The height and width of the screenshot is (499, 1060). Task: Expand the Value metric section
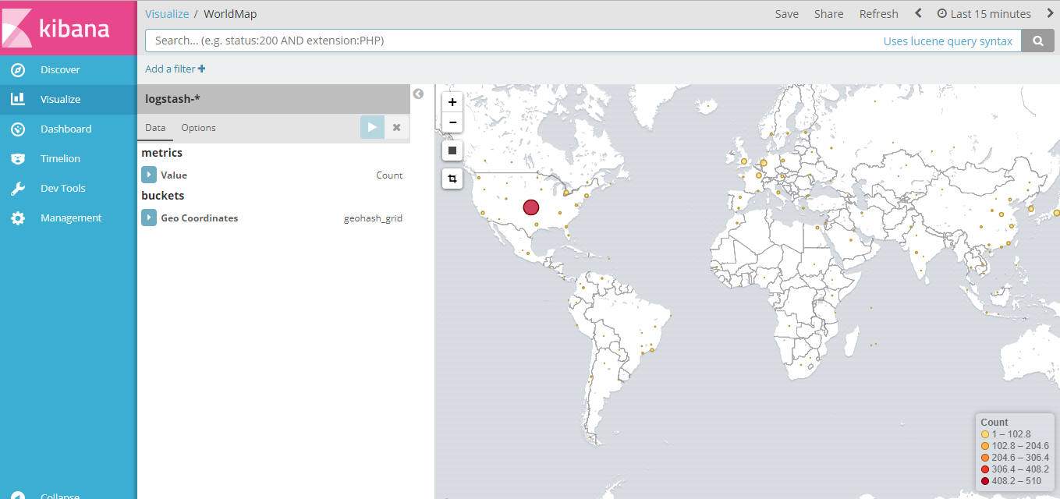149,175
